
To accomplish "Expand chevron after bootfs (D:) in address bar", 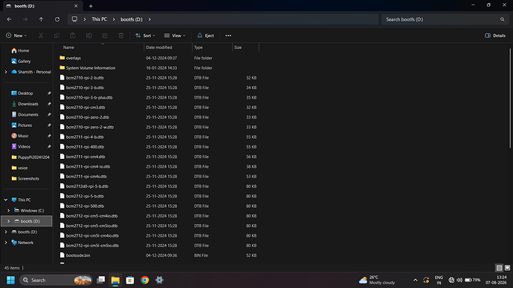I will [x=149, y=19].
